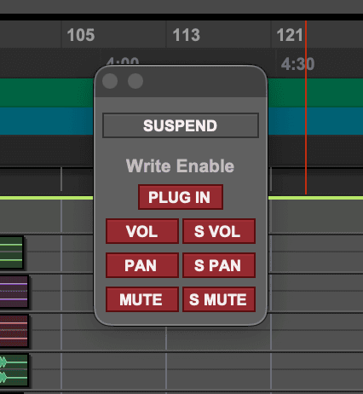Screen dimensions: 363x394
Task: Toggle PLUG IN write enable
Action: 181,197
